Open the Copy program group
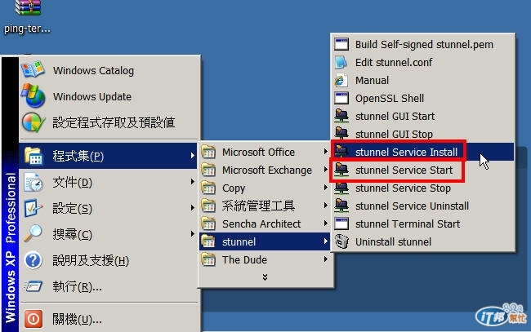This screenshot has width=531, height=332. coord(265,188)
